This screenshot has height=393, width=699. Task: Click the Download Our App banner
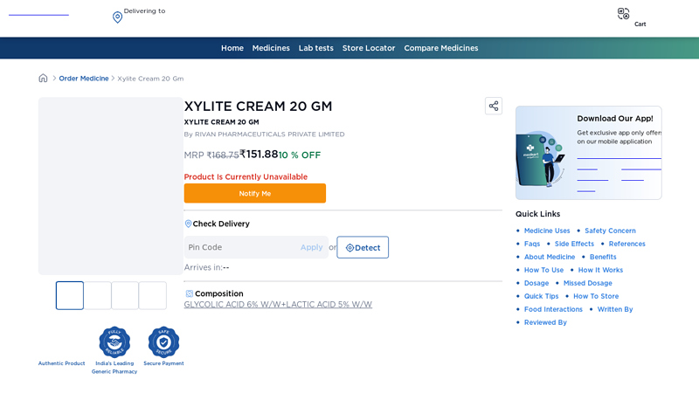click(x=588, y=153)
